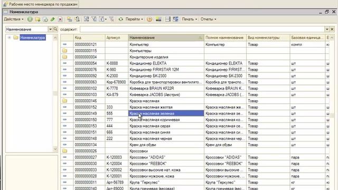Sort by the Артикул column header

pos(117,37)
